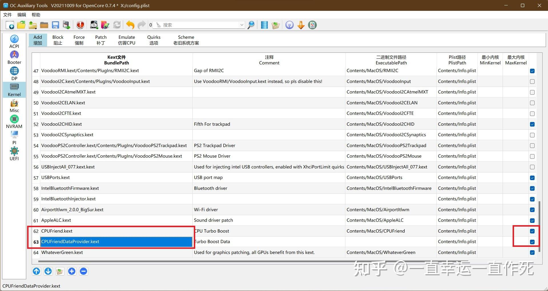This screenshot has width=548, height=291.
Task: Disable the VoodooRMI RMII2C.kext checkbox
Action: click(532, 71)
